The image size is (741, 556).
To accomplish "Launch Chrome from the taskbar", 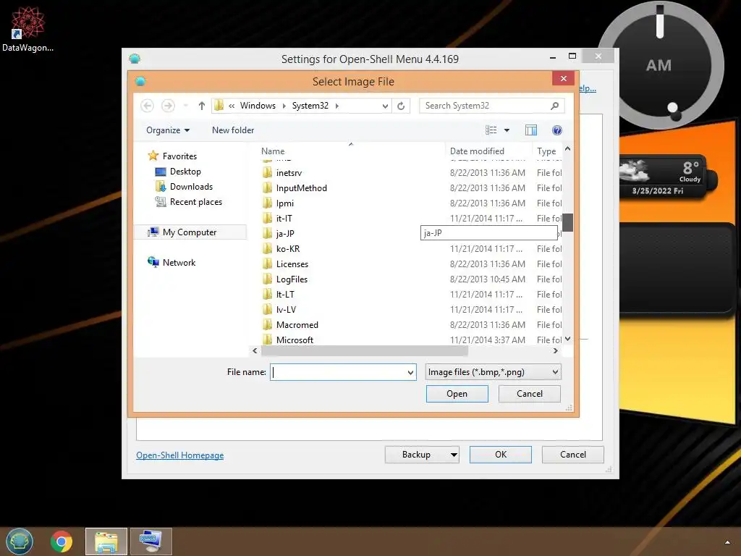I will [x=62, y=542].
